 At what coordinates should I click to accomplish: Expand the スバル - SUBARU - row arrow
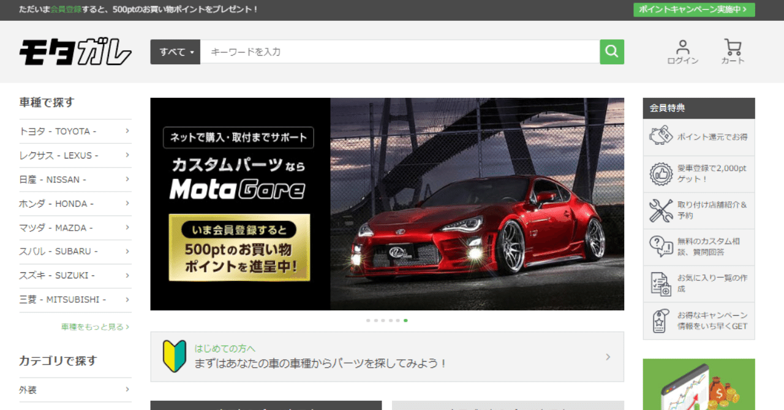pyautogui.click(x=127, y=251)
